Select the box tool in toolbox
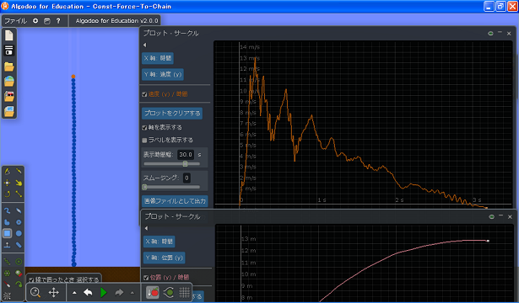519x303 pixels. click(x=7, y=233)
